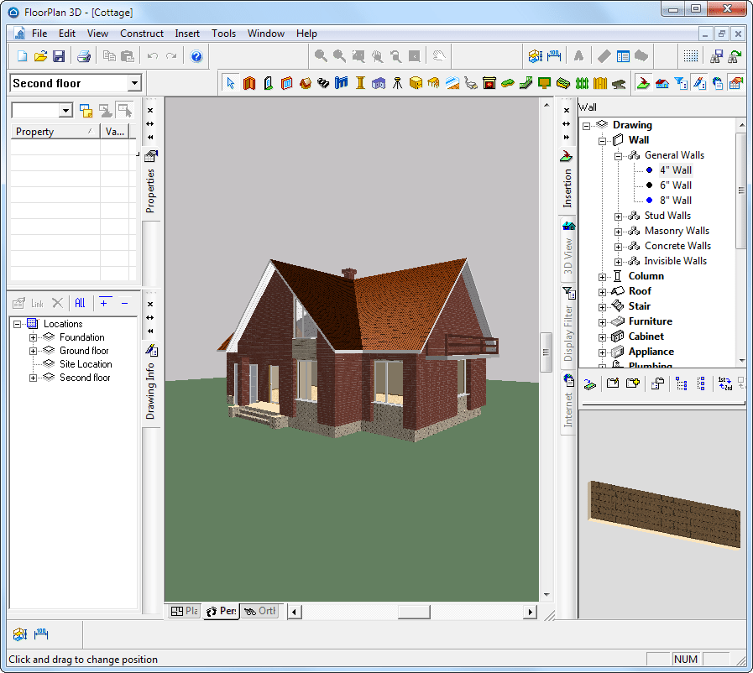Select the green fence tool icon
The image size is (753, 673).
click(x=582, y=83)
